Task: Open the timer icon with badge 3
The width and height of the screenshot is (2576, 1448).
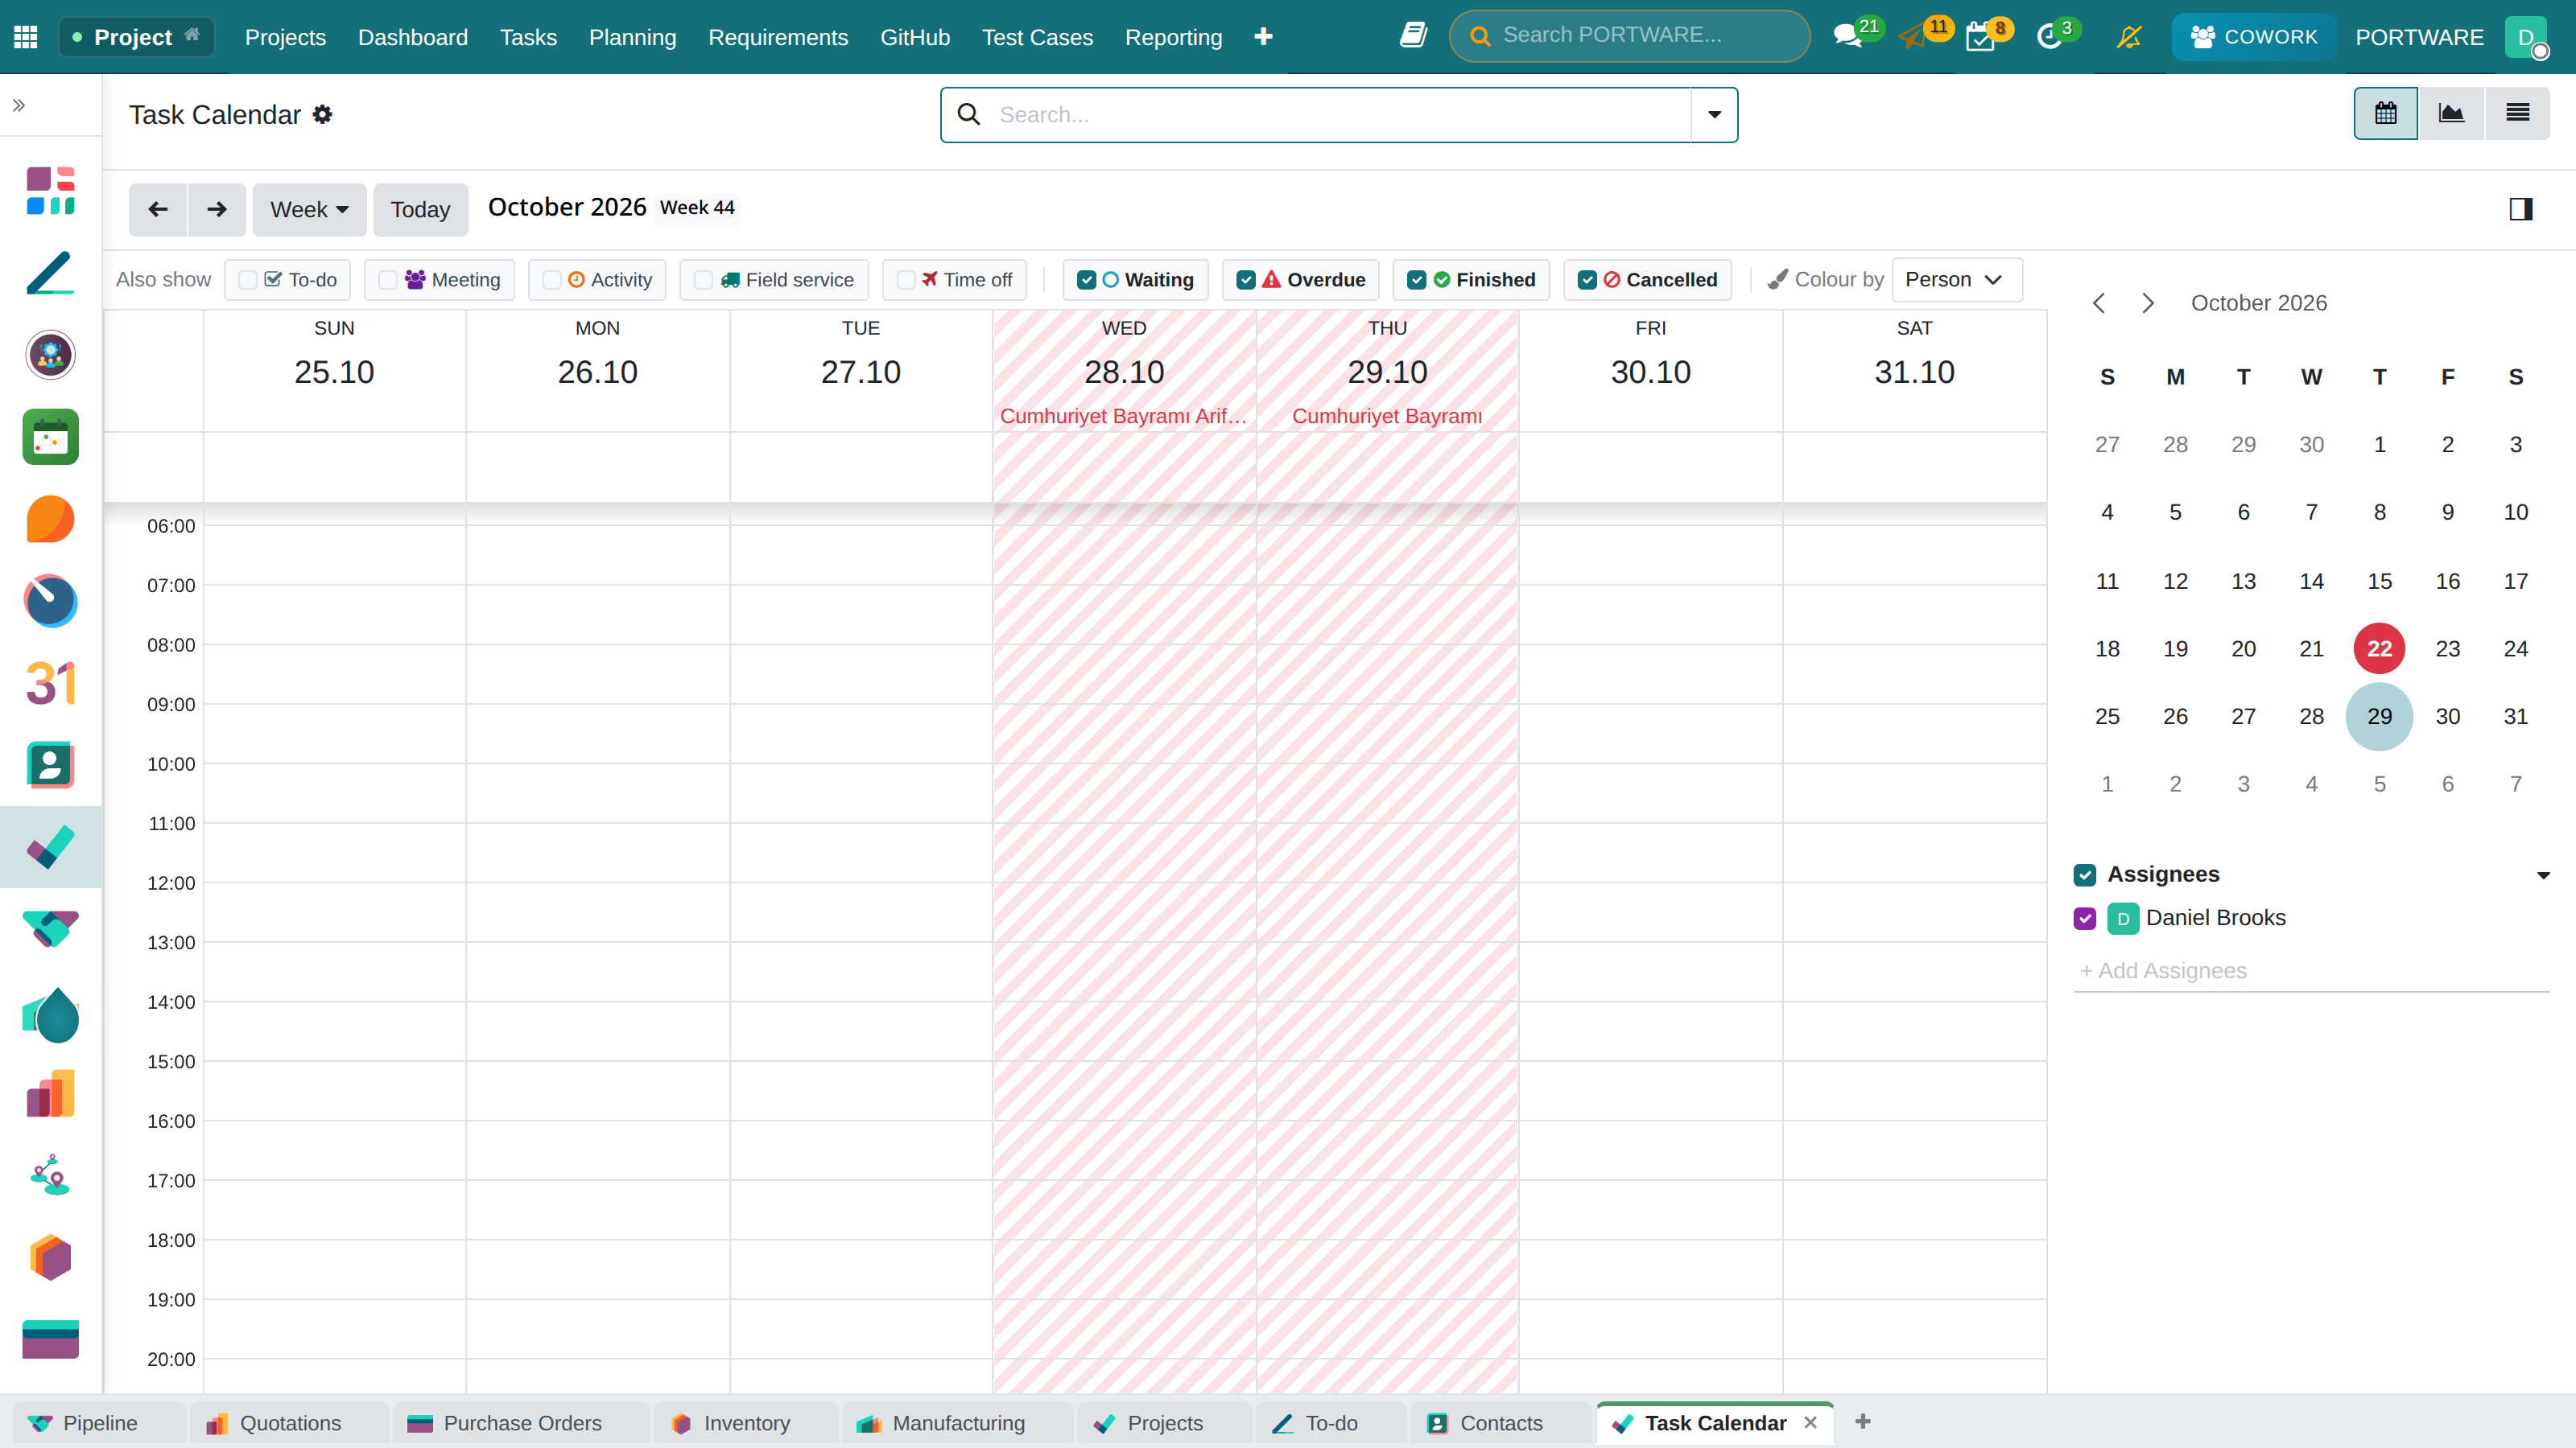Action: click(2049, 37)
